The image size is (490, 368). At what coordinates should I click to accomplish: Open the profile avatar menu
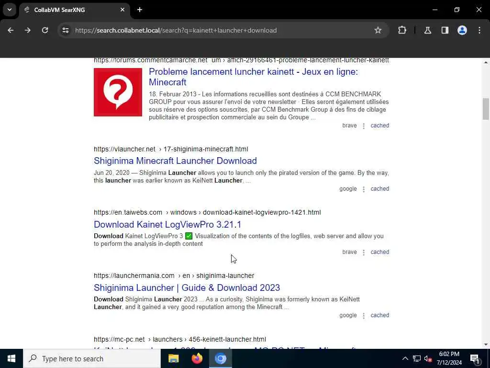(x=462, y=30)
